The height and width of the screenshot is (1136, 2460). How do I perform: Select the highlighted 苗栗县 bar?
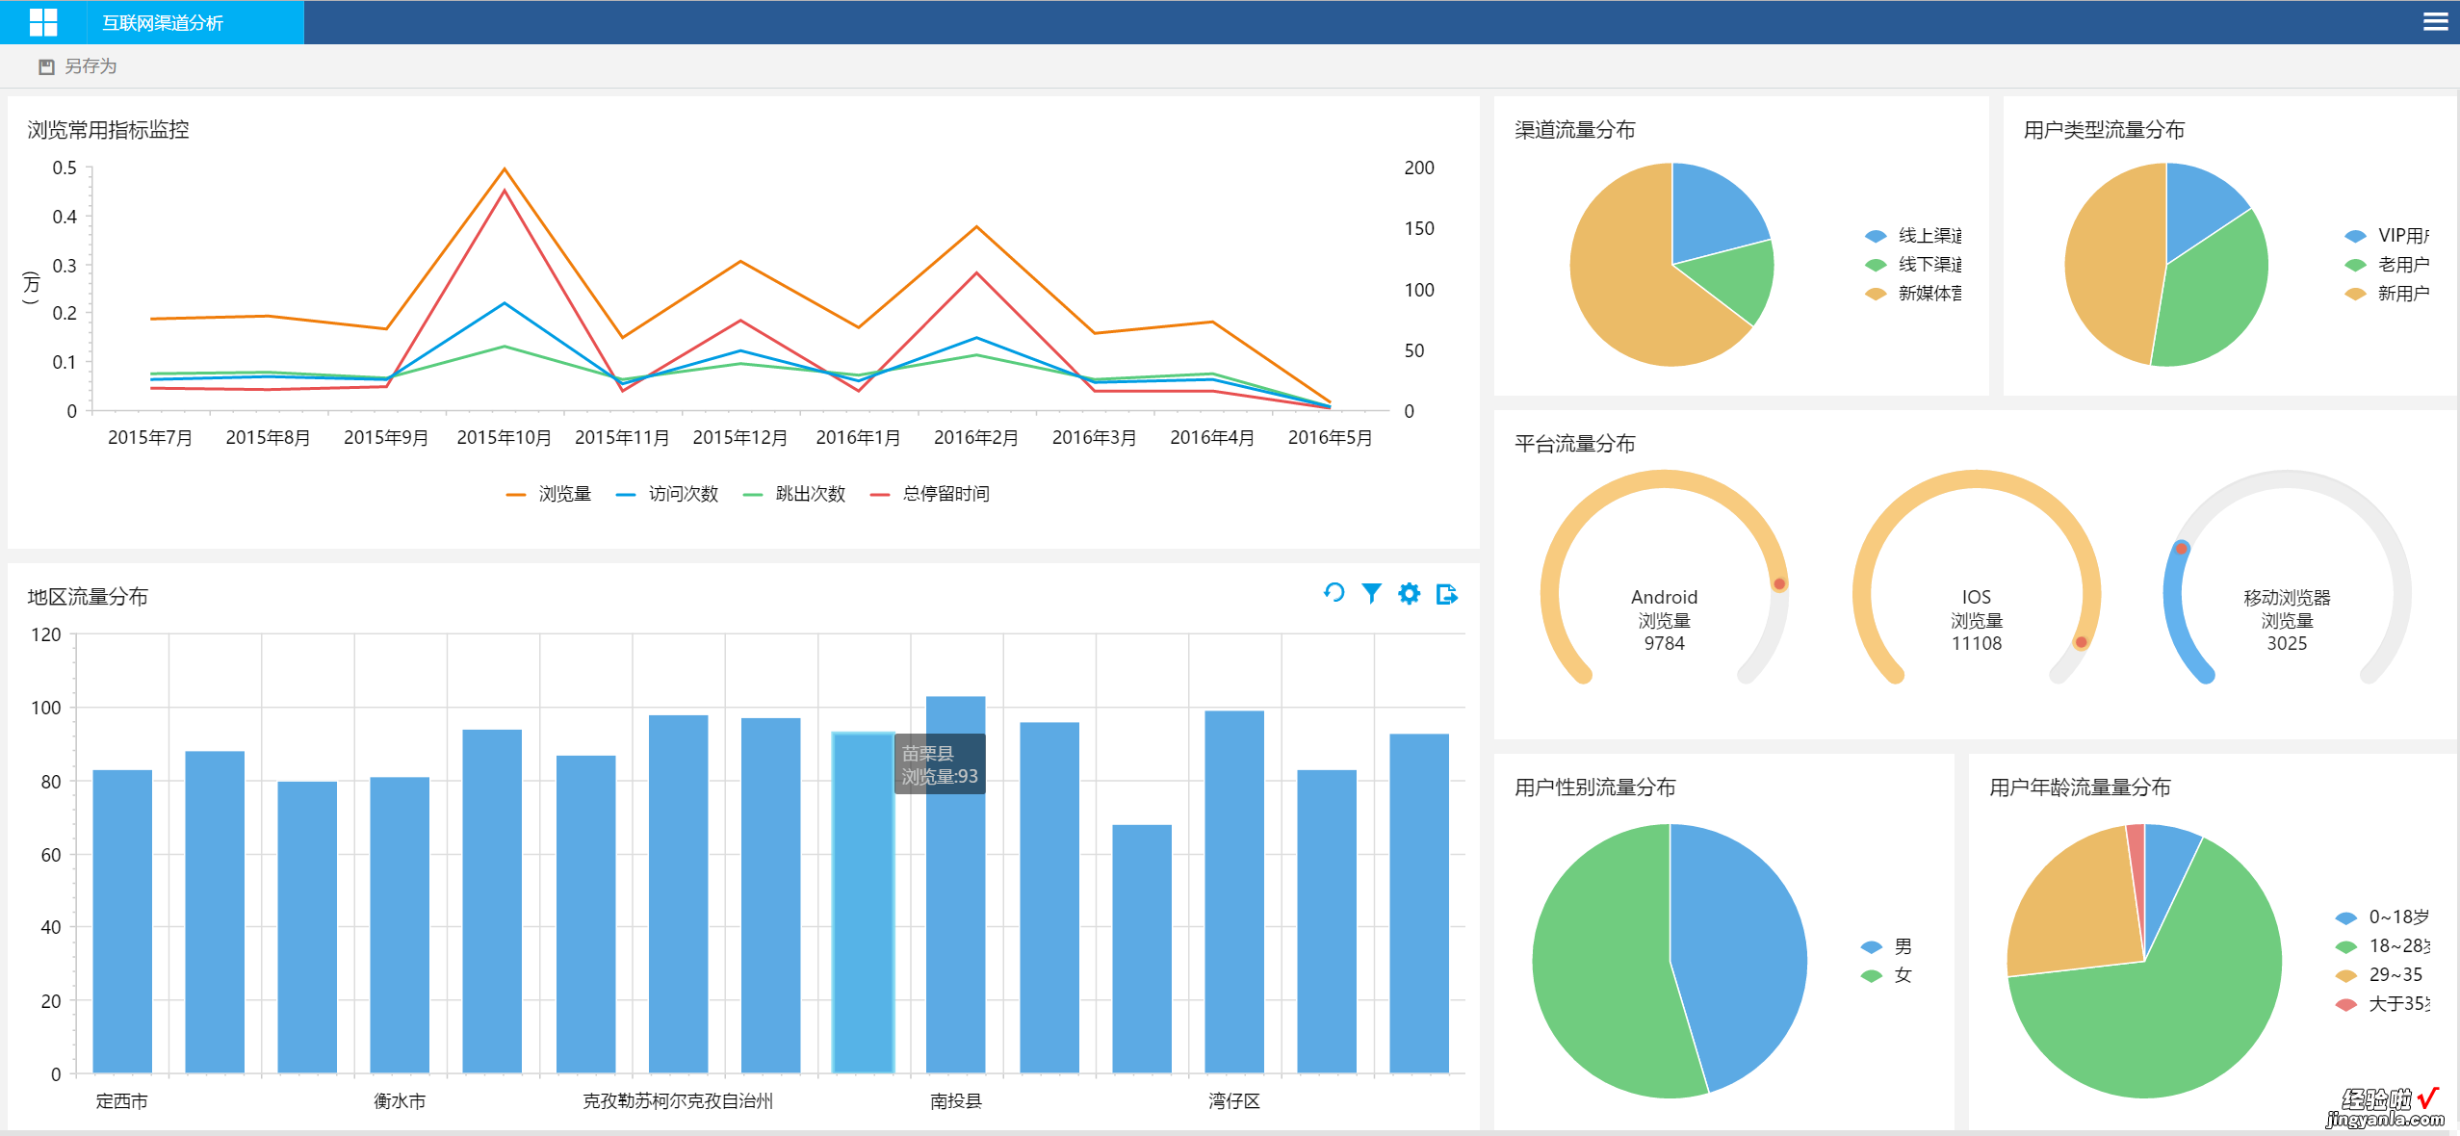click(x=864, y=902)
